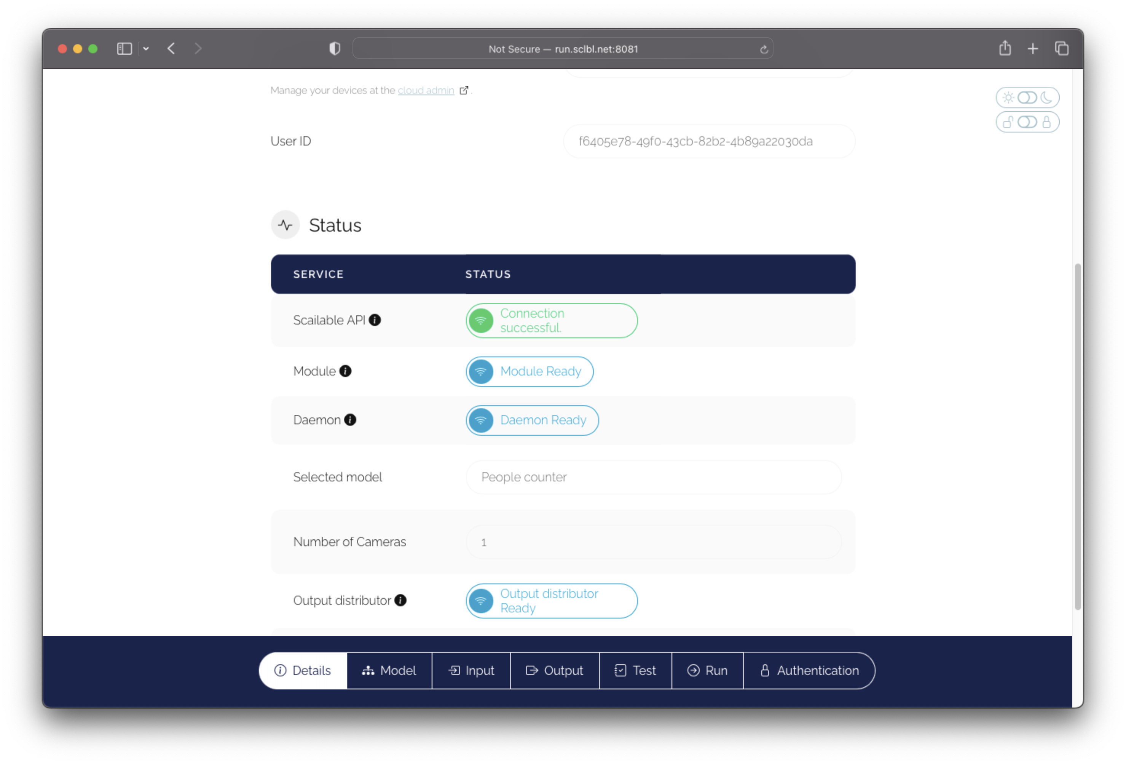Toggle the lock/unlock switch
The height and width of the screenshot is (764, 1126).
pos(1027,121)
